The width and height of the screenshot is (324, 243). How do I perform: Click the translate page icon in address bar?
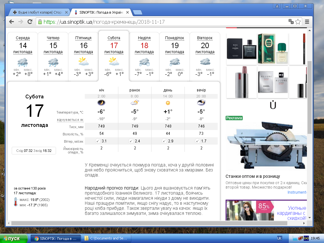[x=291, y=22]
